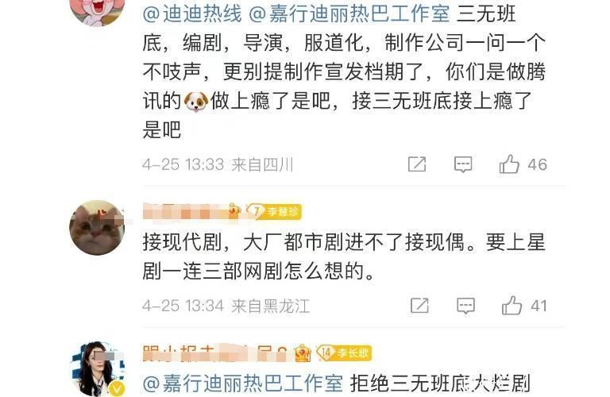Open @嘉行迪丽热巴工作室 mention in first comment
This screenshot has width=610, height=397.
pos(349,14)
